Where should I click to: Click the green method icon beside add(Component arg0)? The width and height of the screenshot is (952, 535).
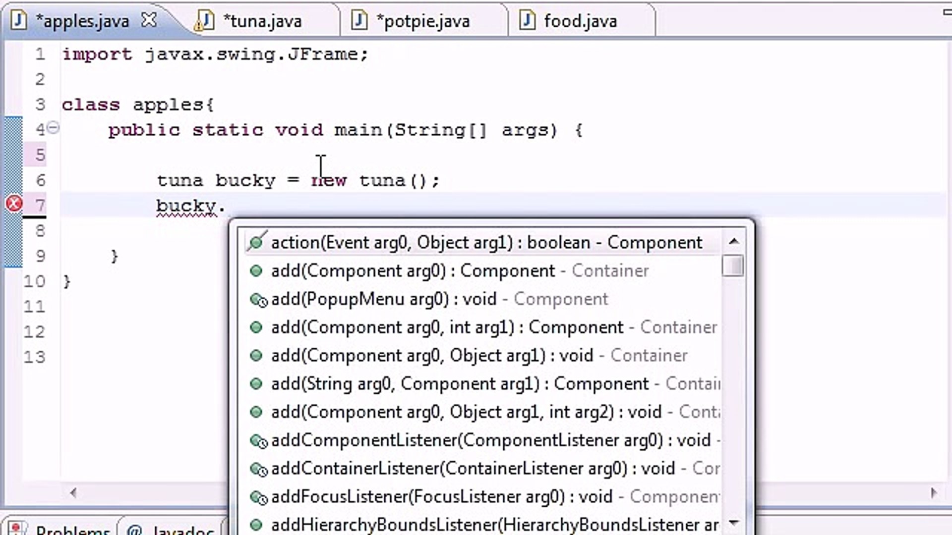256,271
